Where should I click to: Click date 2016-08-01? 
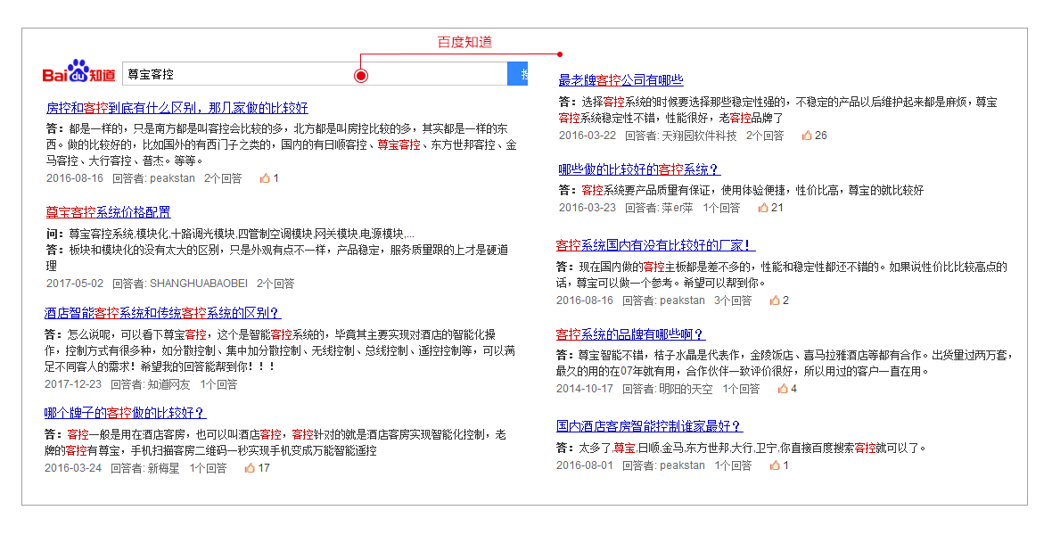[584, 465]
